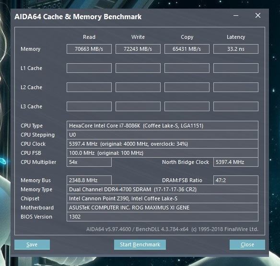Click the Write column header
Image resolution: width=280 pixels, height=266 pixels.
tap(138, 37)
